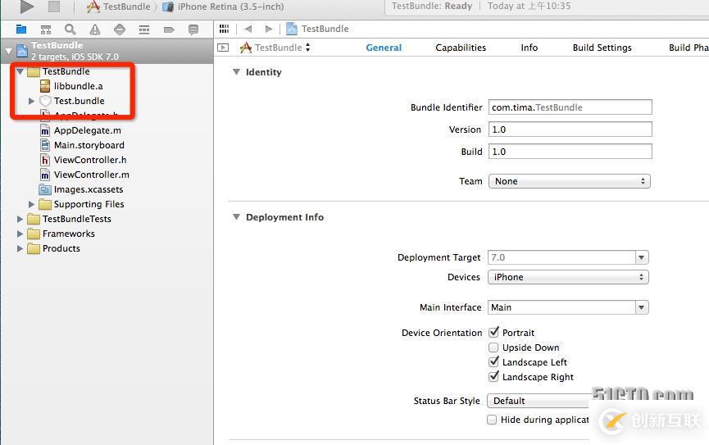Select Images.xcassets in navigator
The height and width of the screenshot is (445, 709).
coord(89,189)
